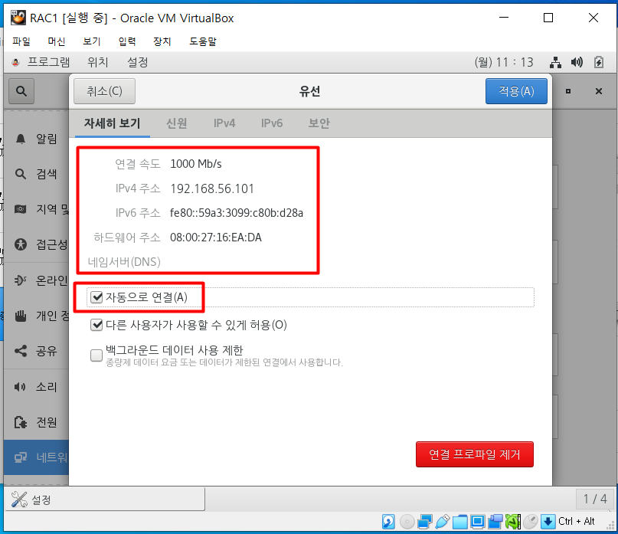618x534 pixels.
Task: Switch to the 신원 tab
Action: click(x=177, y=123)
